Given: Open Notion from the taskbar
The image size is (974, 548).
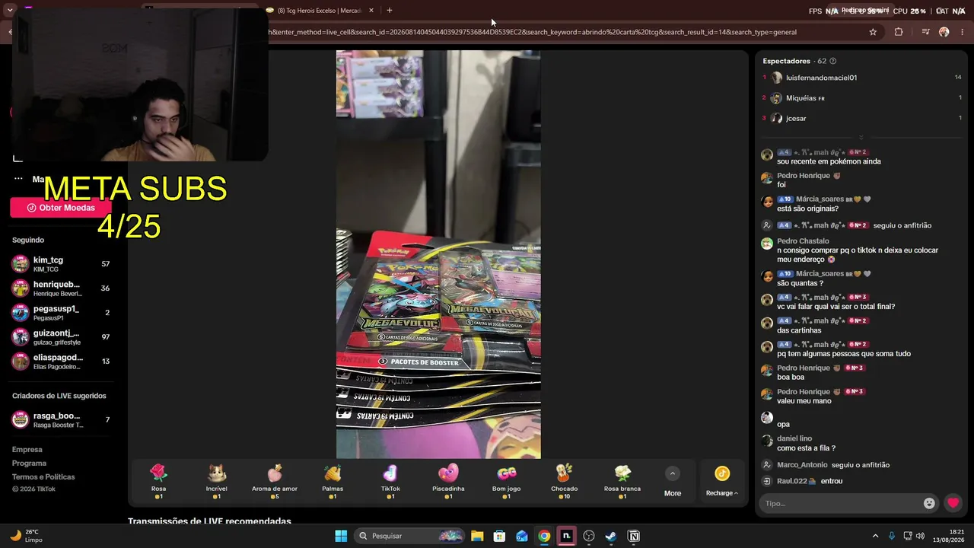Looking at the screenshot, I should 634,536.
